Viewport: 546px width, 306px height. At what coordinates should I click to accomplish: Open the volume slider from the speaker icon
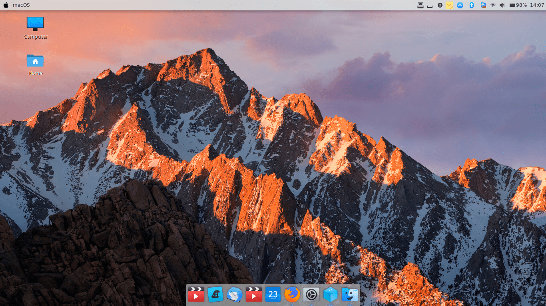tap(502, 5)
